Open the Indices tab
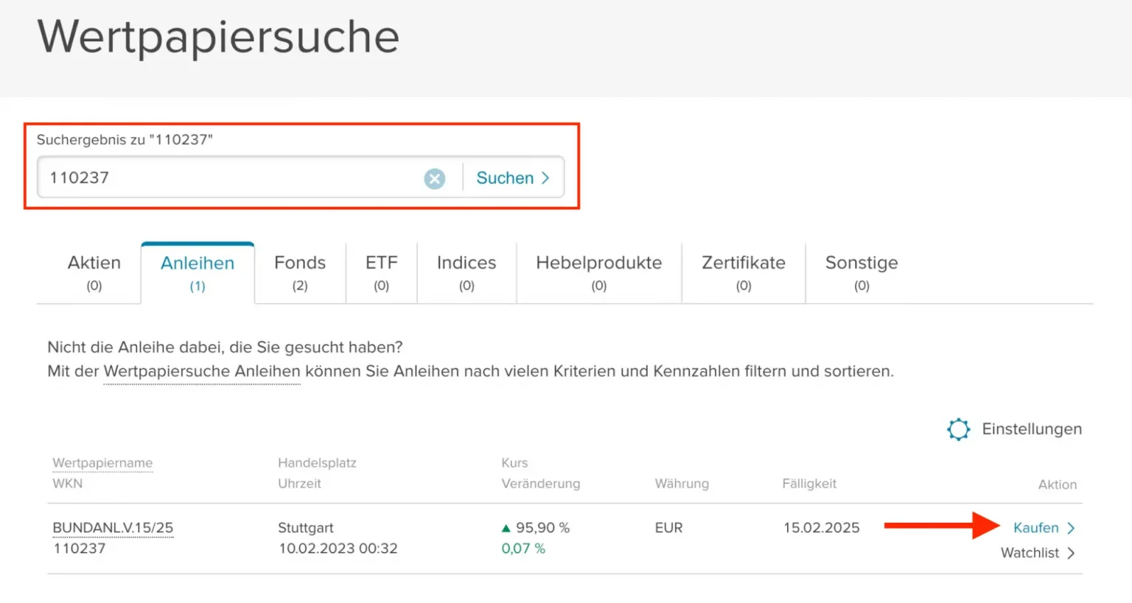 point(466,272)
